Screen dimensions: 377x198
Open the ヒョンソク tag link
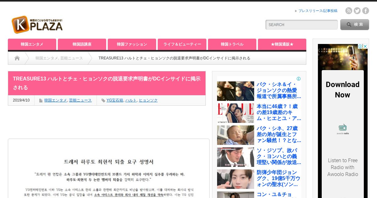tap(148, 100)
